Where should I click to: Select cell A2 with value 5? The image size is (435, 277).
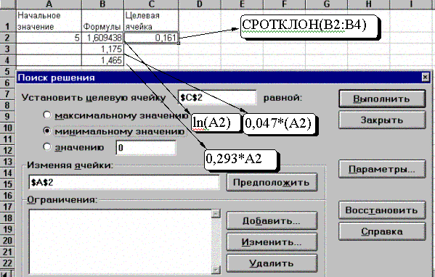coord(49,38)
